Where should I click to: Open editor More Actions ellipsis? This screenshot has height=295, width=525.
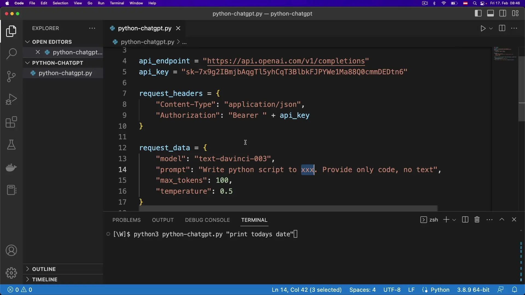[514, 28]
